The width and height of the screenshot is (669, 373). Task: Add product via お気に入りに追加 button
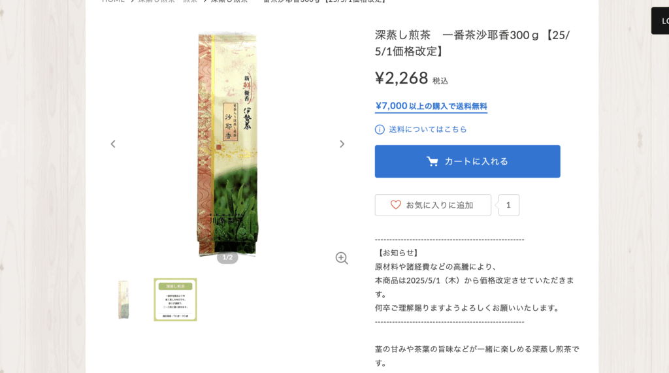pos(432,205)
